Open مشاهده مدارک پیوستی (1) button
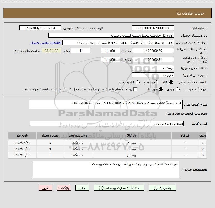The width and height of the screenshot is (215, 208). [119, 188]
